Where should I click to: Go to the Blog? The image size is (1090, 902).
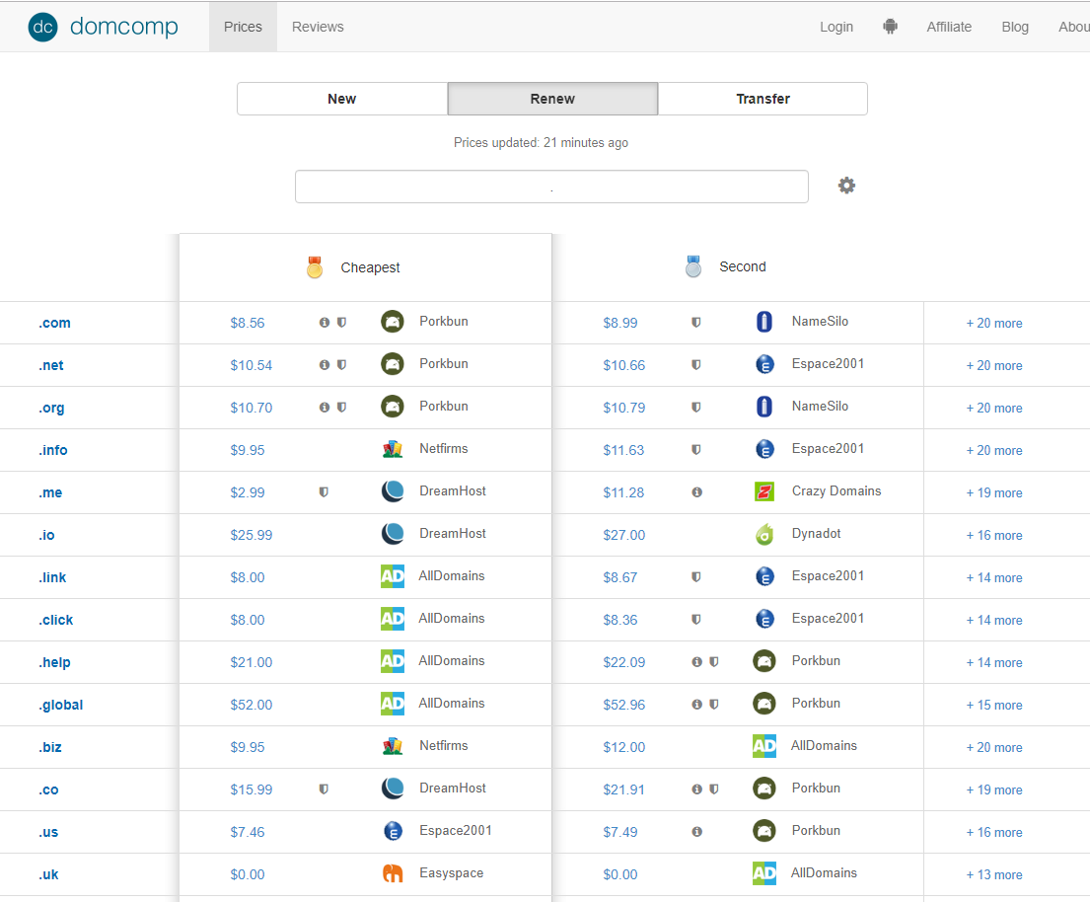(1015, 27)
